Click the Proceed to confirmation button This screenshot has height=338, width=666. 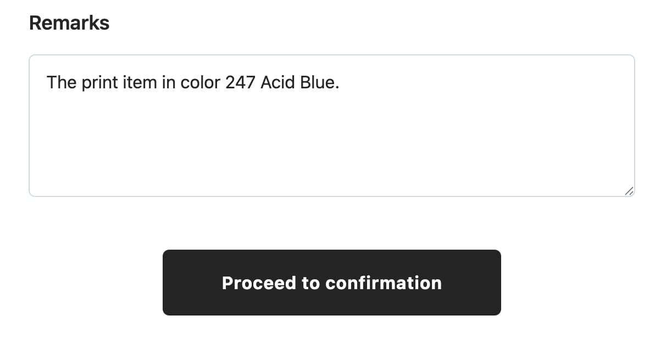331,283
